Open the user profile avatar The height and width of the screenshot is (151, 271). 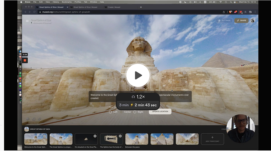(253, 20)
